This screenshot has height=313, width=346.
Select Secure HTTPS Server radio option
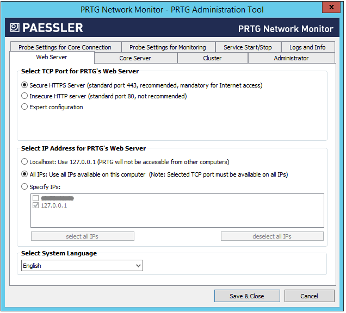24,85
